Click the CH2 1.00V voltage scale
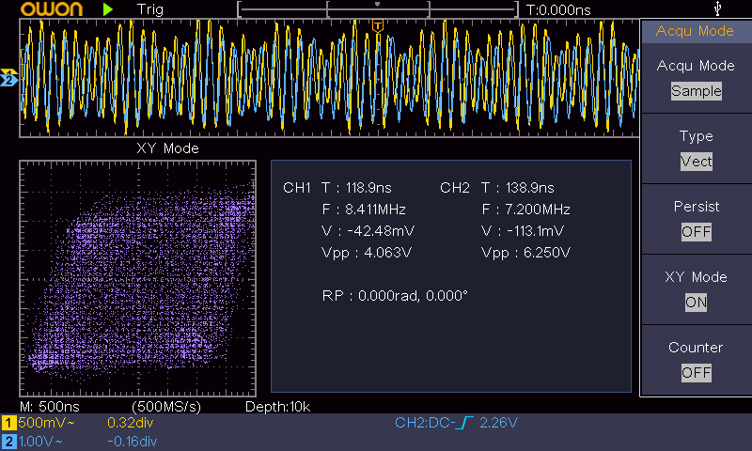The image size is (752, 451). click(x=41, y=441)
